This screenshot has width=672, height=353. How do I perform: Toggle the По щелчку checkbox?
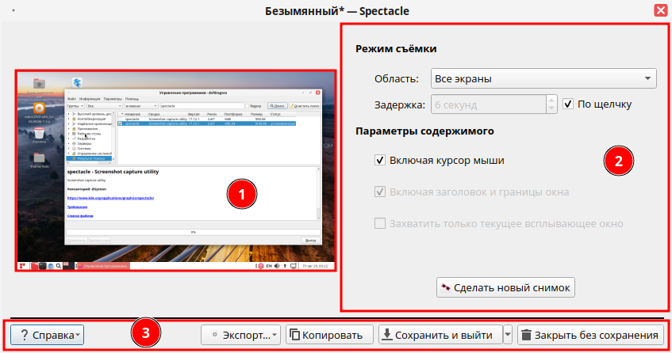(x=567, y=104)
